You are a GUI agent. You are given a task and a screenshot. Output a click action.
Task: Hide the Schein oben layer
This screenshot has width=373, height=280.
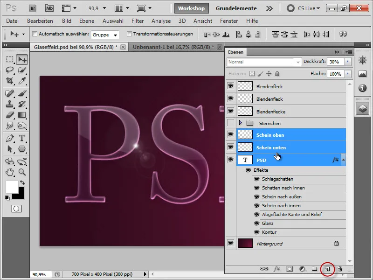click(230, 134)
